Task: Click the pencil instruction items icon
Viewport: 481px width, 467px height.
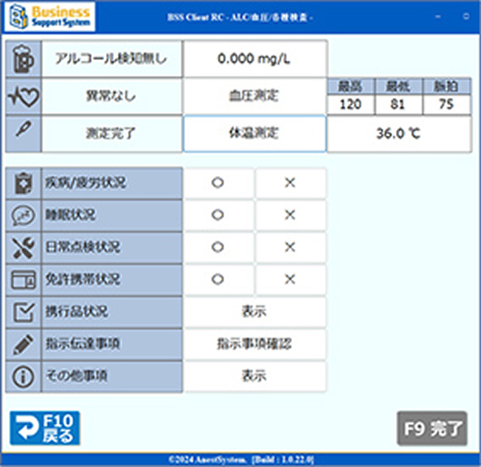Action: pos(24,344)
